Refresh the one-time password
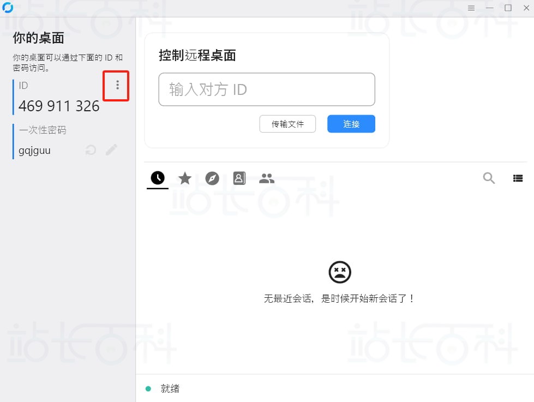The width and height of the screenshot is (534, 402). [x=91, y=150]
